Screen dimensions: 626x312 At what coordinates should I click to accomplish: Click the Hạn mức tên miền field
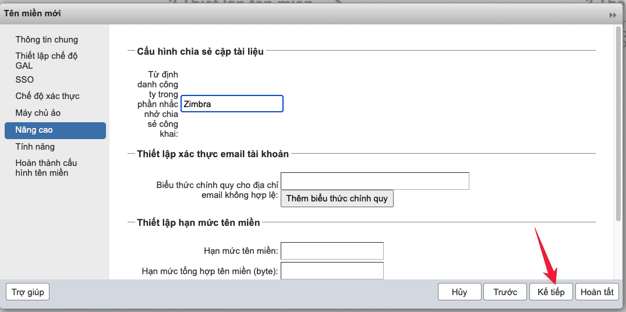332,251
